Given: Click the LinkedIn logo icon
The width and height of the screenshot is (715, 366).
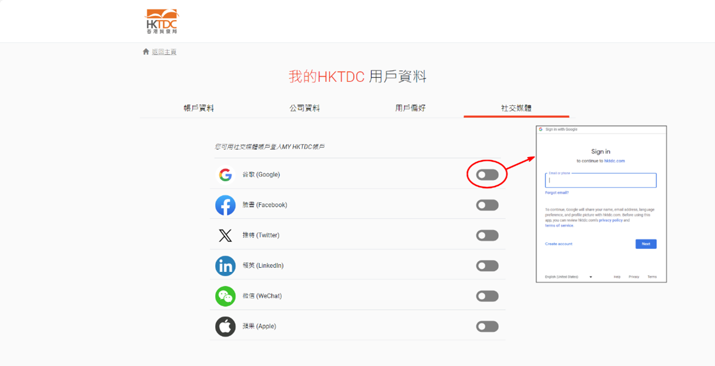Looking at the screenshot, I should coord(225,266).
